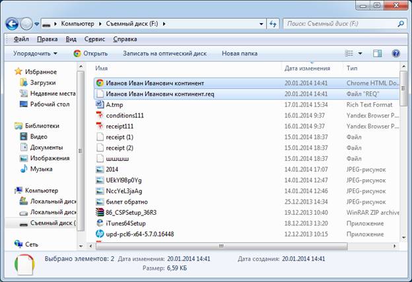Image resolution: width=412 pixels, height=282 pixels.
Task: Click the help question mark icon
Action: point(395,53)
